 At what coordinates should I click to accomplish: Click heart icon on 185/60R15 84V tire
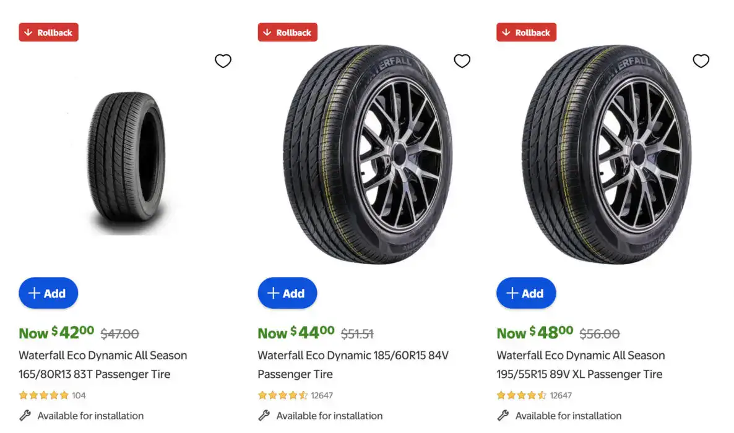(462, 61)
